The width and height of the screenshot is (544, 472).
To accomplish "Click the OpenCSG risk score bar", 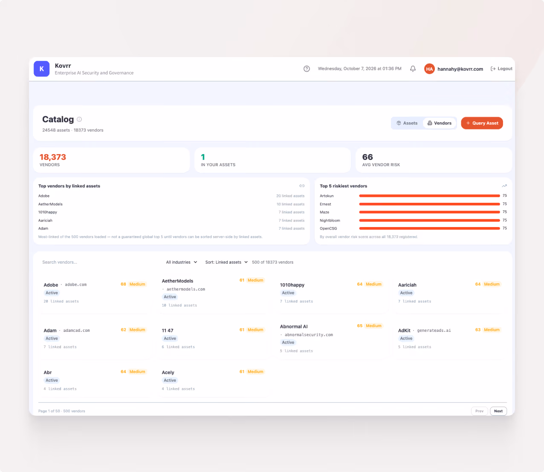I will pyautogui.click(x=429, y=228).
